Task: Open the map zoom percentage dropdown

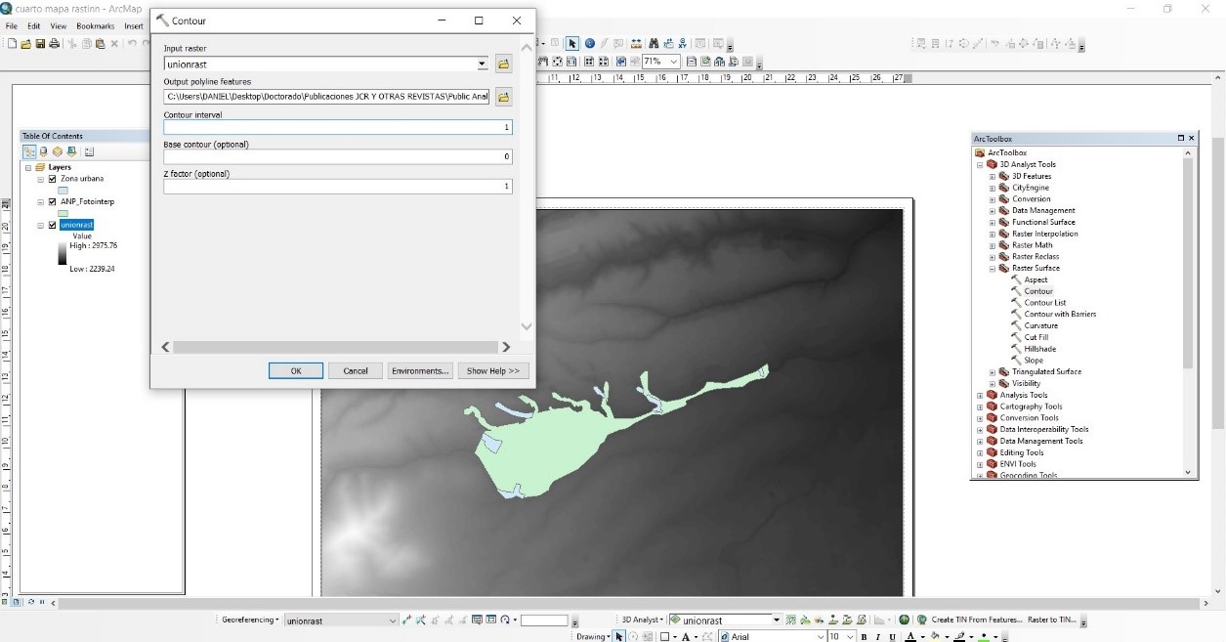Action: point(674,62)
